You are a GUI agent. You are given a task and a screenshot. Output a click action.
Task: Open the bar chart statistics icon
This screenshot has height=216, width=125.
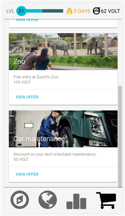tap(76, 201)
